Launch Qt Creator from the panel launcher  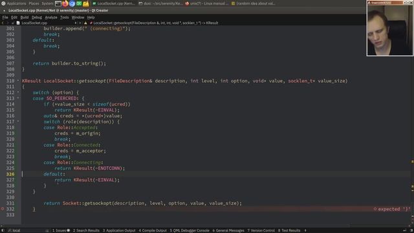[79, 3]
